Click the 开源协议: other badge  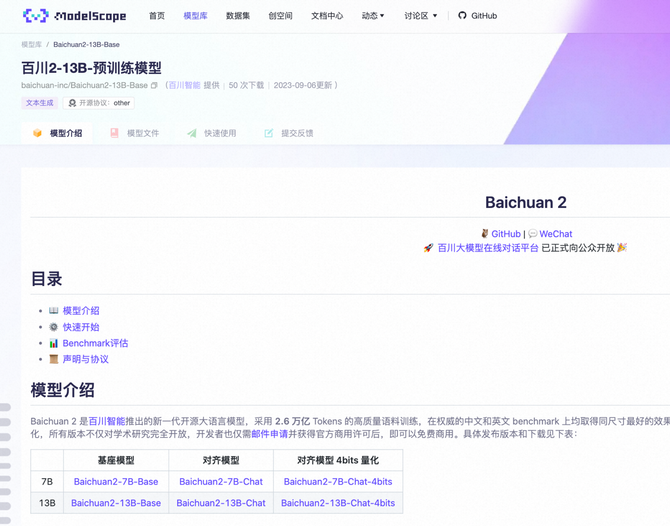coord(99,103)
